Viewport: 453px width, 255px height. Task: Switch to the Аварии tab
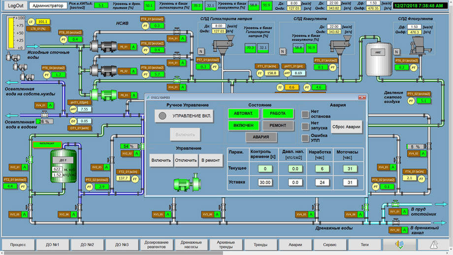pyautogui.click(x=295, y=245)
